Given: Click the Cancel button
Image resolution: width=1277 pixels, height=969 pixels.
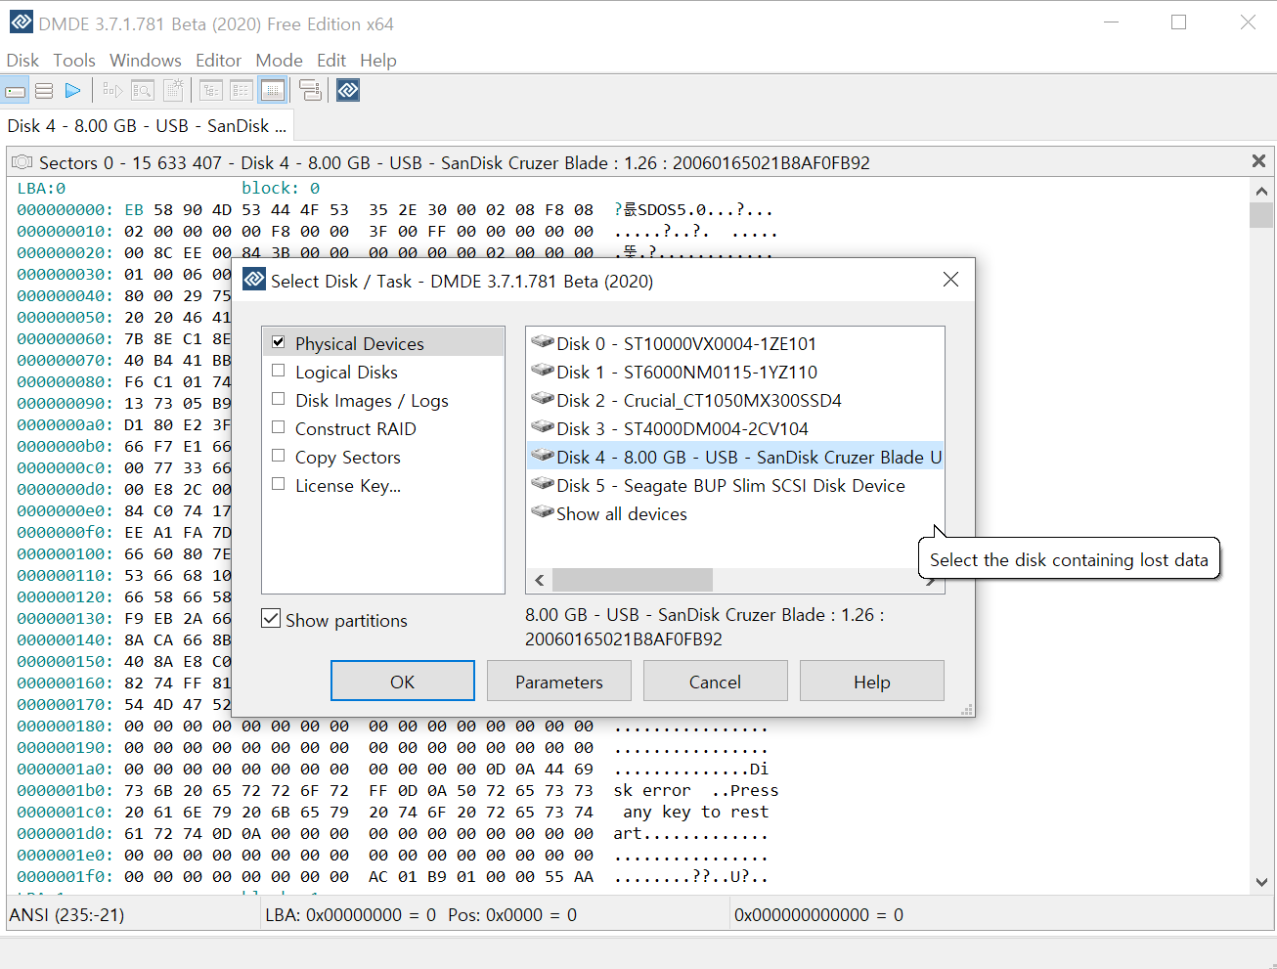Looking at the screenshot, I should coord(715,682).
